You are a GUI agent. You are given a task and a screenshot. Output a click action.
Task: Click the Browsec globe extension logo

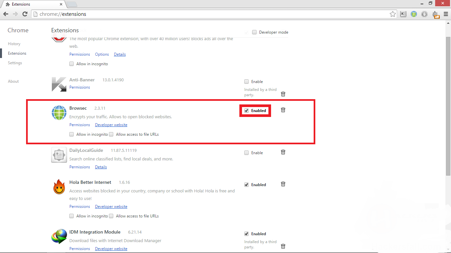pyautogui.click(x=59, y=113)
